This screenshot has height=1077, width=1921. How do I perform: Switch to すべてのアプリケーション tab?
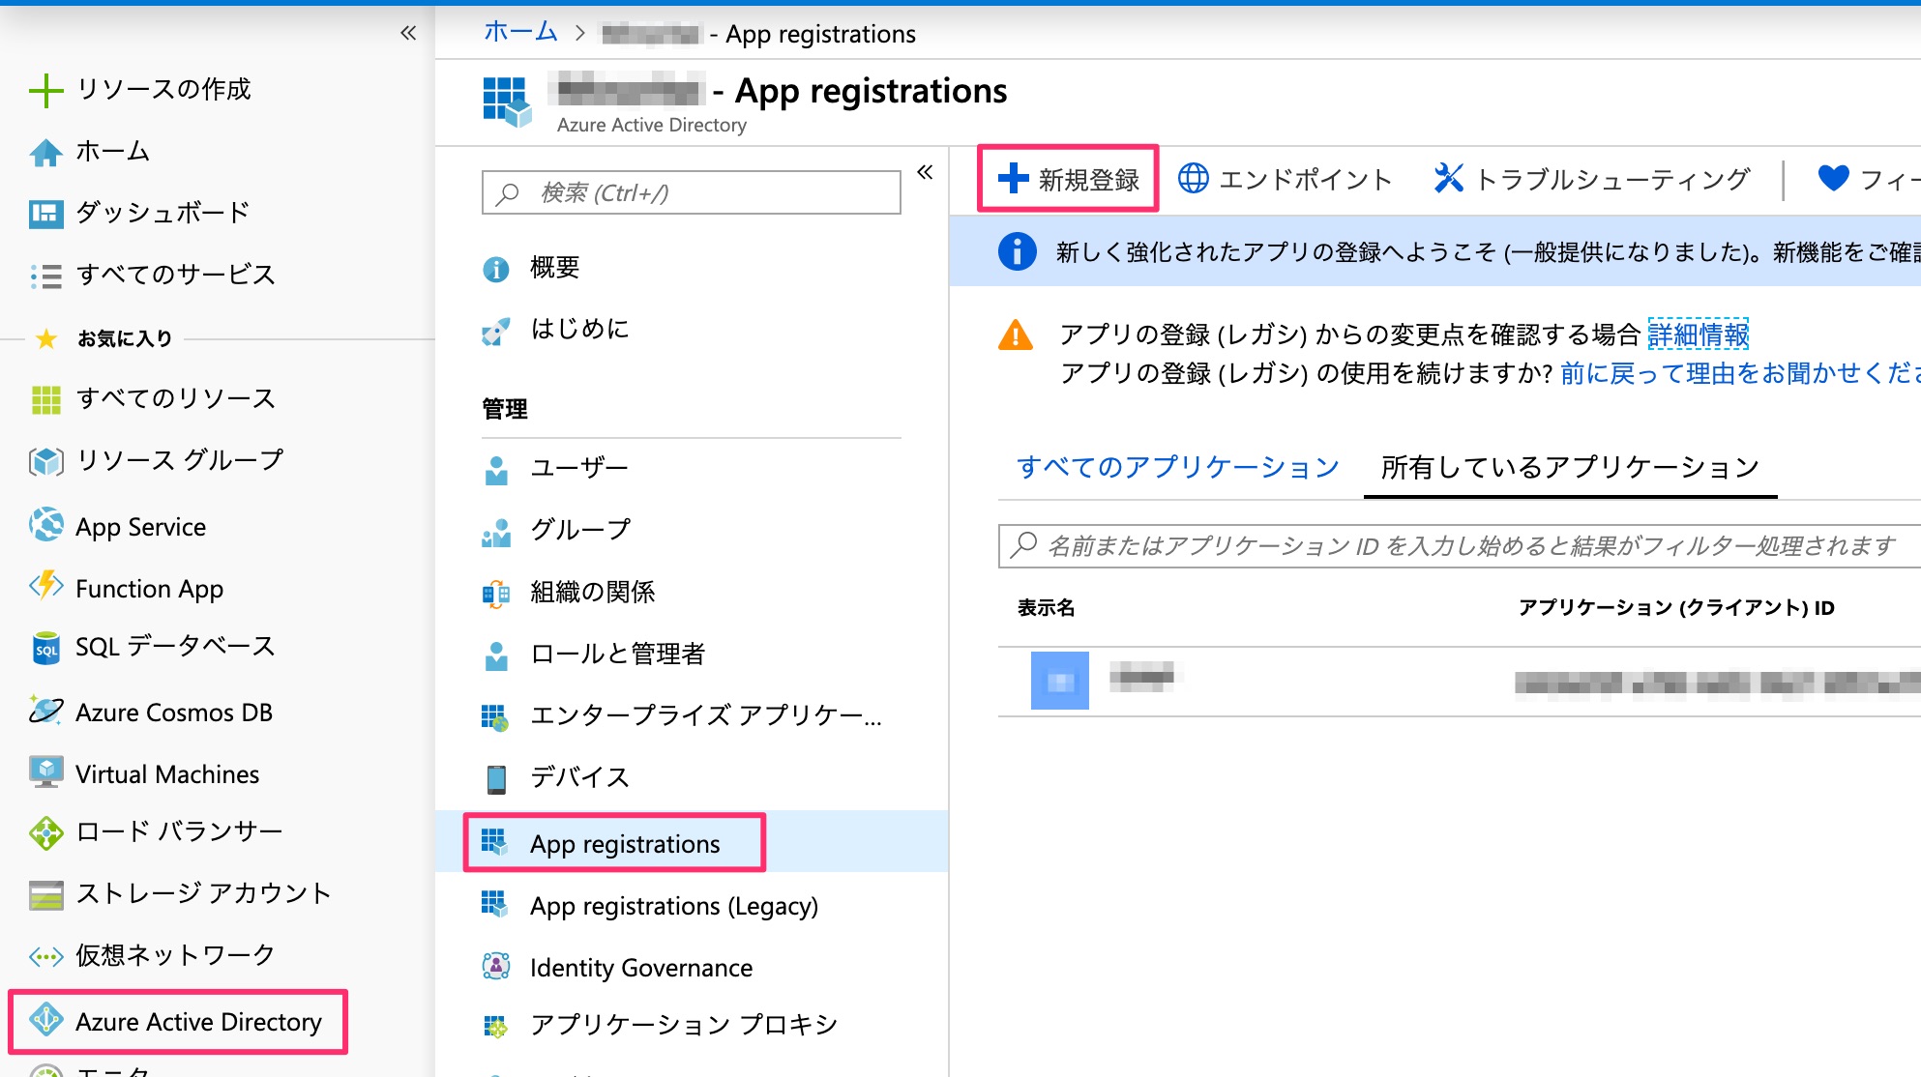click(x=1177, y=468)
